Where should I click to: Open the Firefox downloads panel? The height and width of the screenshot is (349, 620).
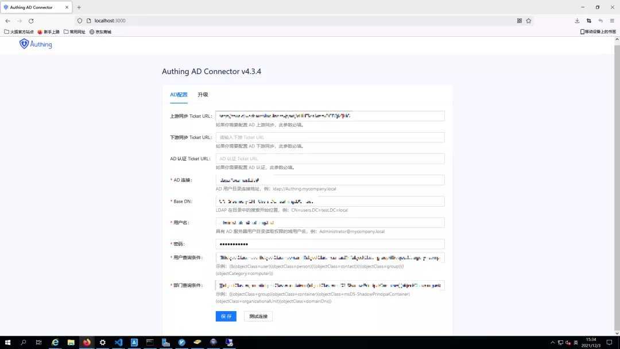(577, 21)
